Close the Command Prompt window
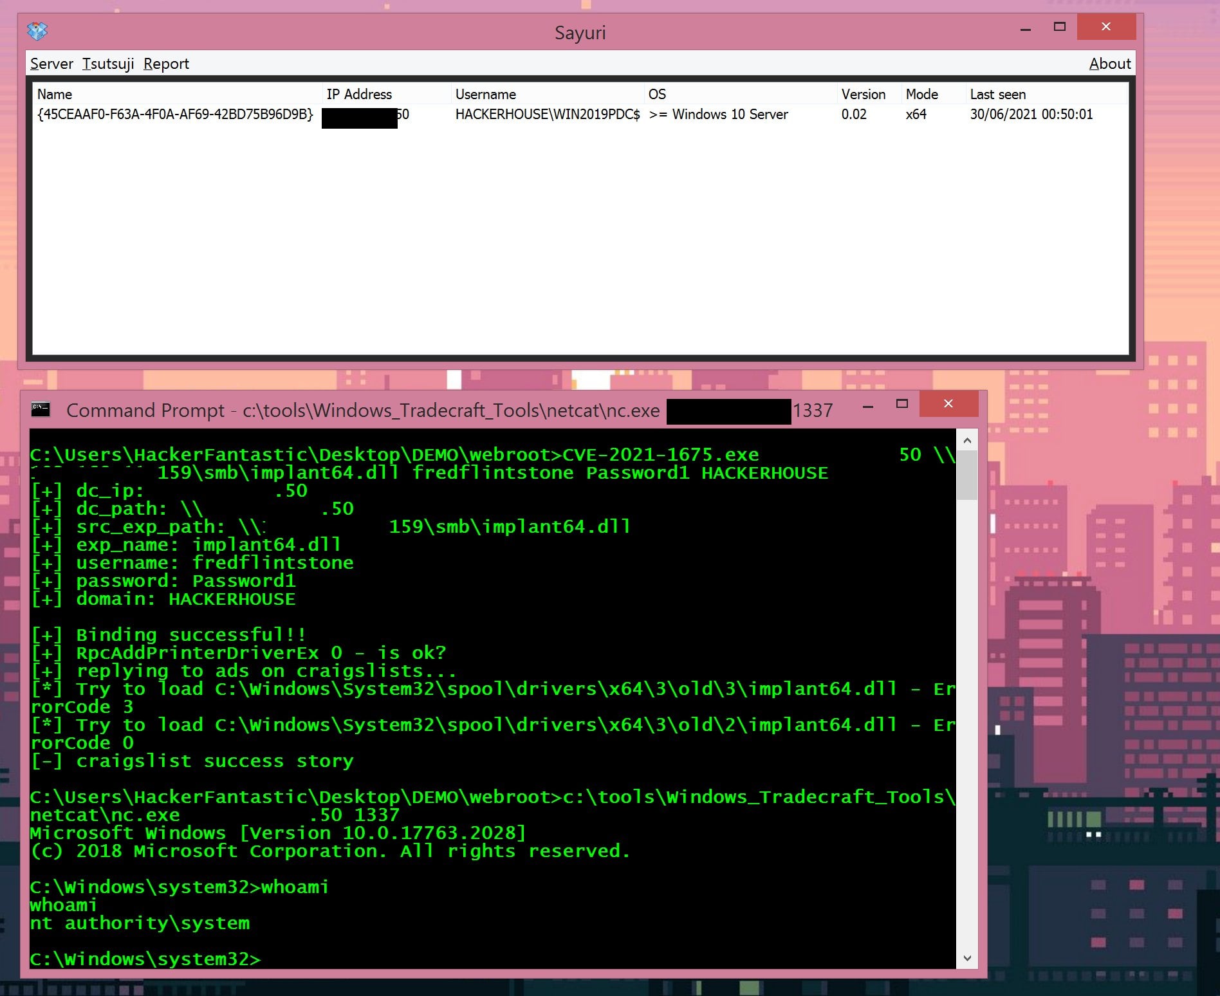This screenshot has width=1220, height=996. coord(948,404)
